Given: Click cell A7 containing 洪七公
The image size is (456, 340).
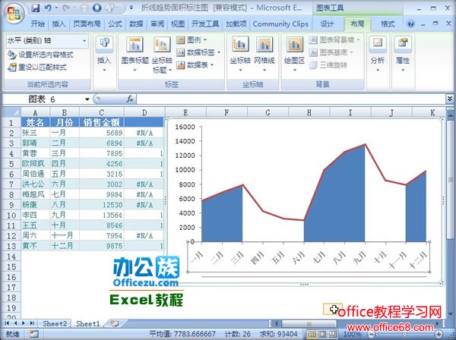Looking at the screenshot, I should (x=36, y=184).
